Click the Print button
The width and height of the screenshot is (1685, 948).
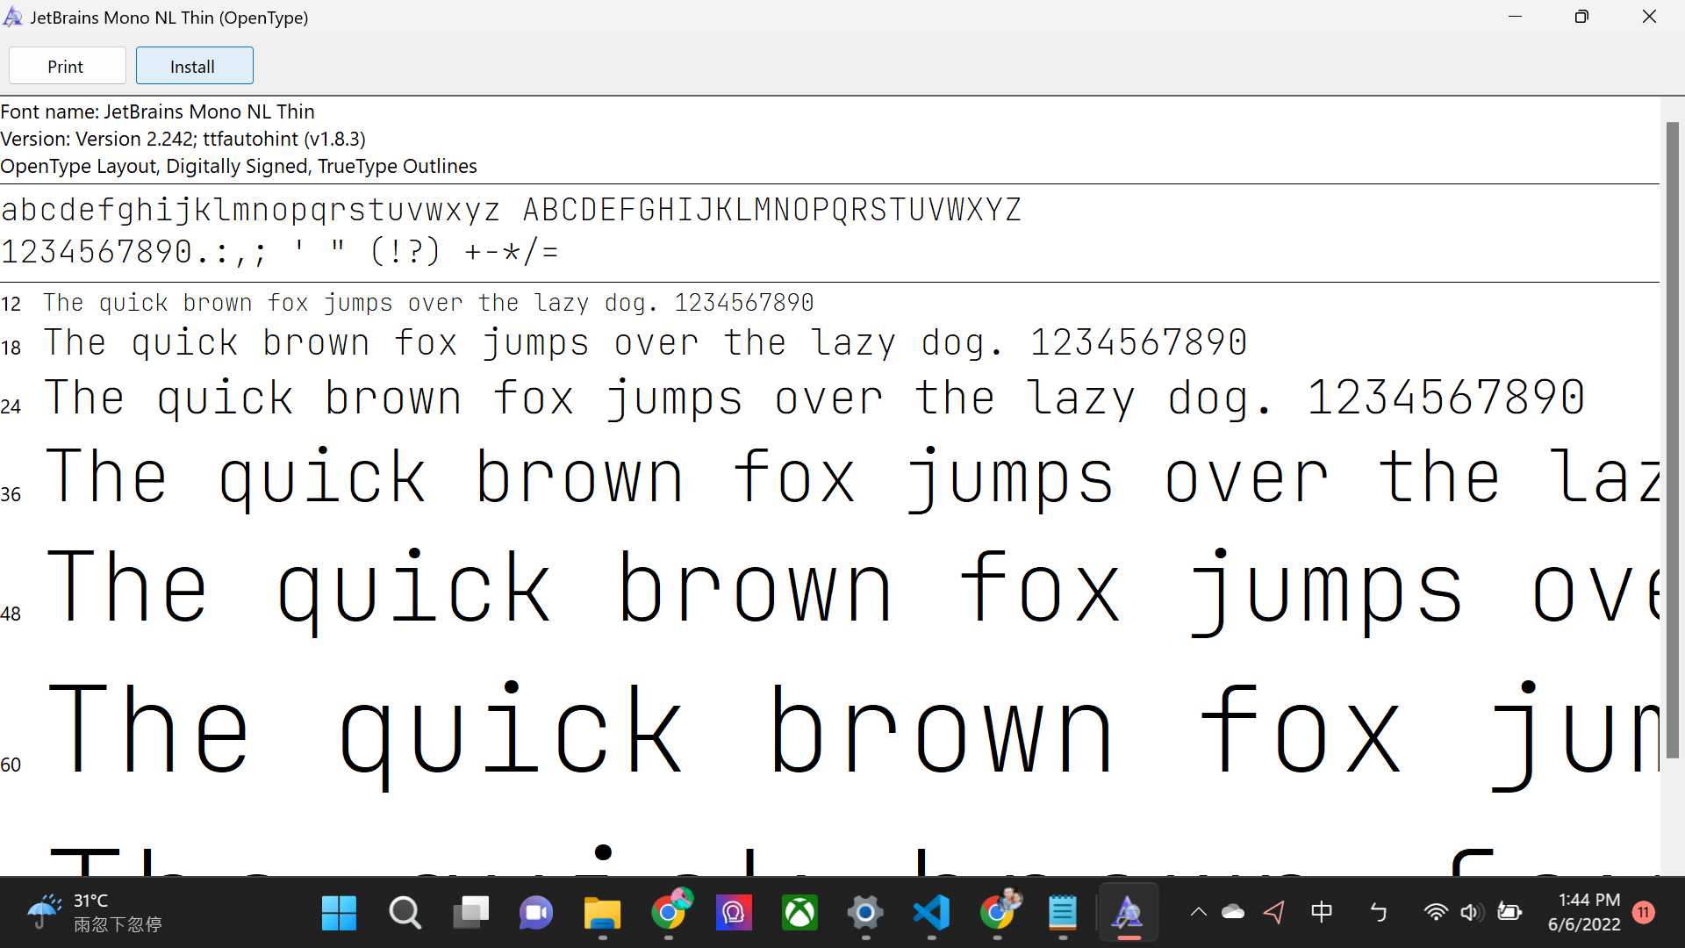click(67, 66)
